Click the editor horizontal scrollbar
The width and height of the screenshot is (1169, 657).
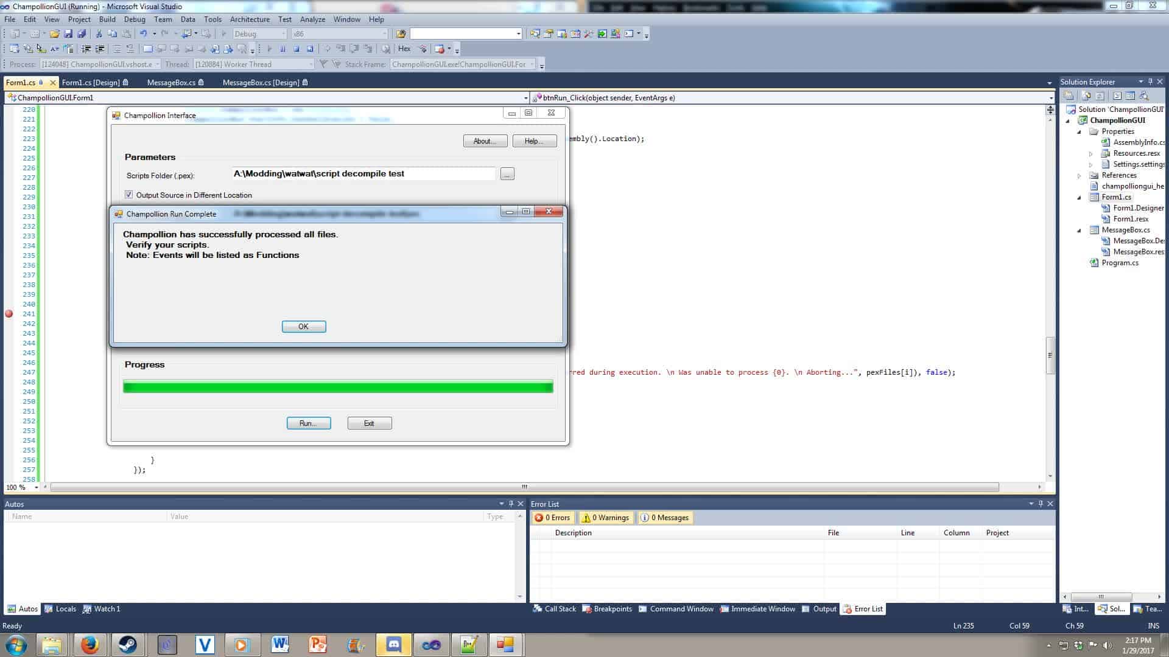(x=524, y=487)
